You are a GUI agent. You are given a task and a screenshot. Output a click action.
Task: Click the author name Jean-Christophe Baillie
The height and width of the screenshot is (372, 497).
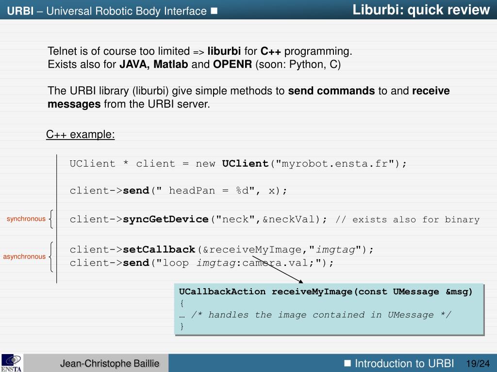click(x=110, y=363)
